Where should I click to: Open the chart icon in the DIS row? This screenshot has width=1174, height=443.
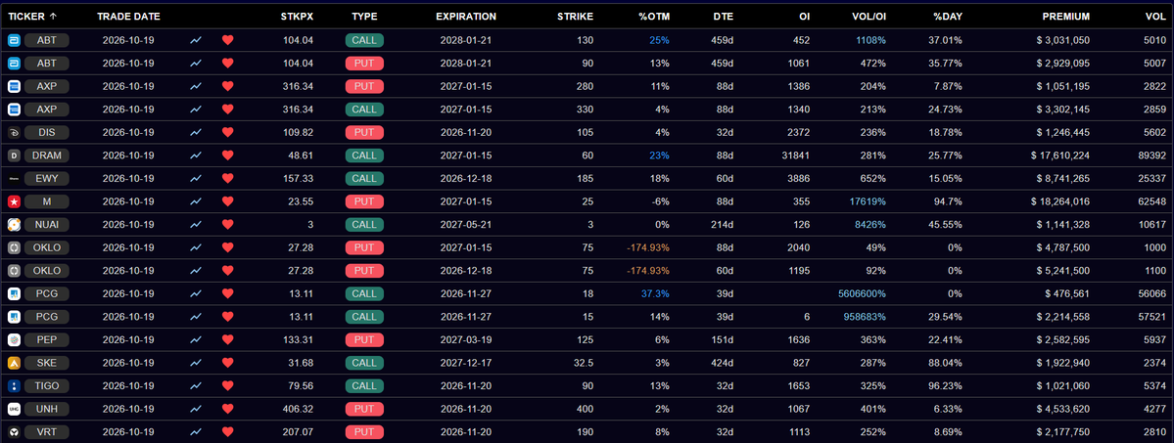pos(196,132)
